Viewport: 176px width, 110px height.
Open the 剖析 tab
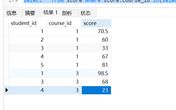pyautogui.click(x=70, y=13)
